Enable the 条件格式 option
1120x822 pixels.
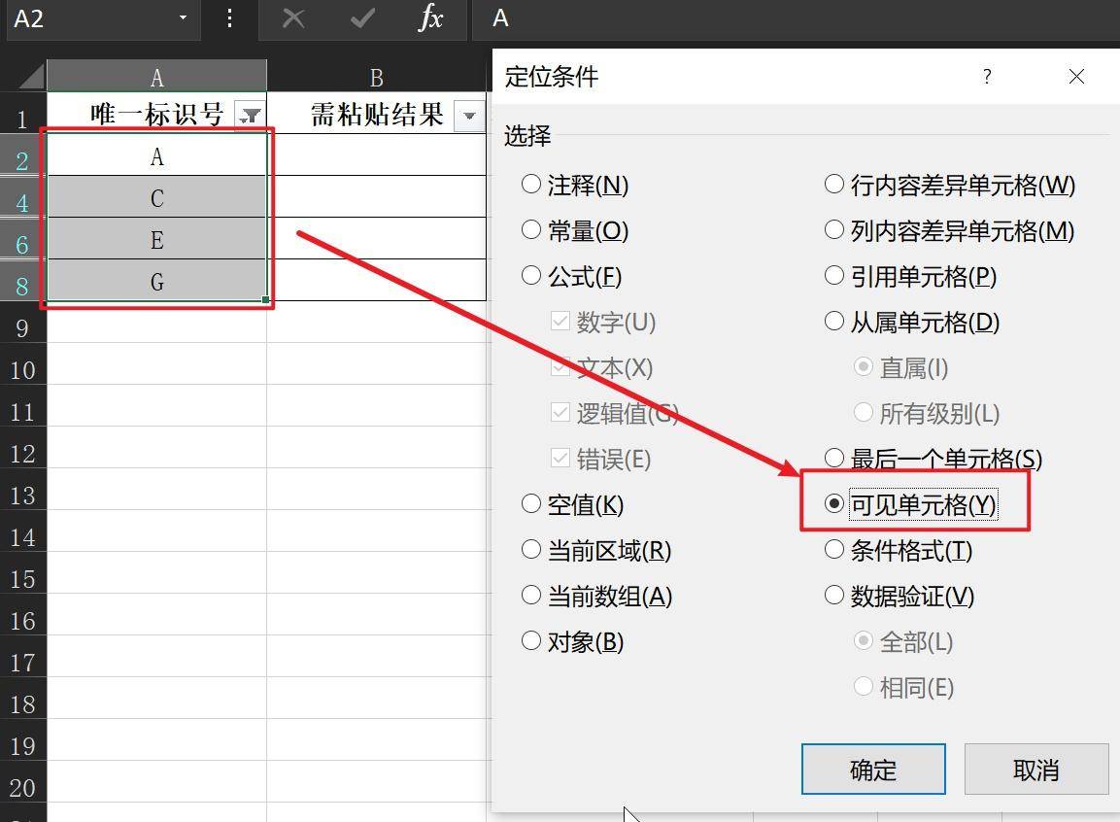click(834, 550)
